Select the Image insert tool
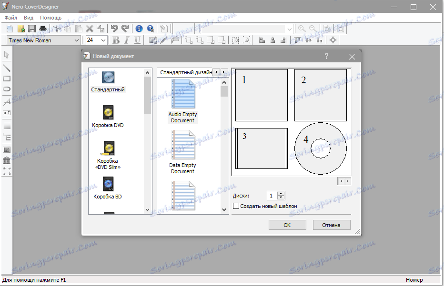Image resolution: width=444 pixels, height=286 pixels. coord(7,149)
